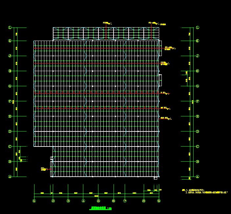Click bottom axis bubble number 1

pos(34,201)
